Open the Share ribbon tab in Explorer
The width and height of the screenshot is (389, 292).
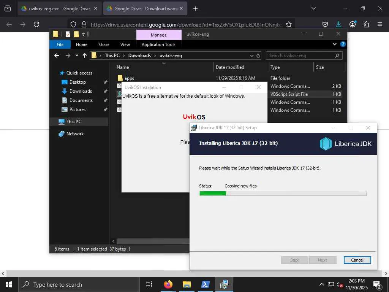104,44
